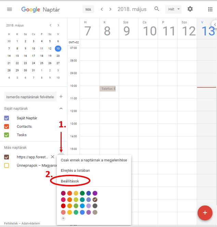
Task: Go to next week arrow in toolbar
Action: (110, 9)
